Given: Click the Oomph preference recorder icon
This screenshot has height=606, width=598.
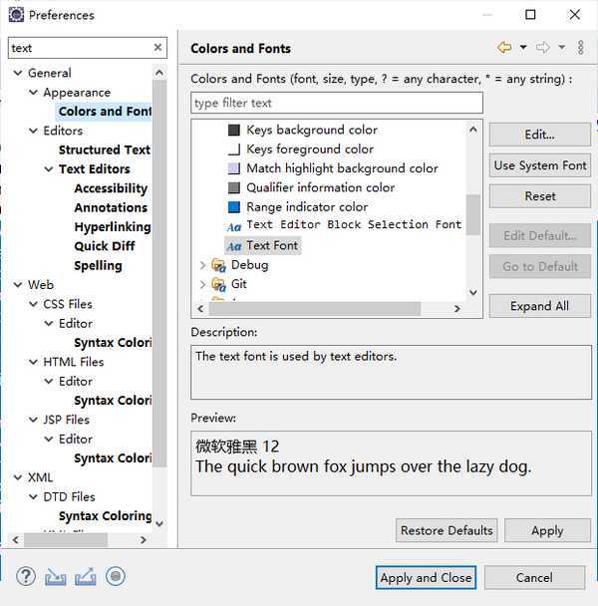Looking at the screenshot, I should 116,576.
